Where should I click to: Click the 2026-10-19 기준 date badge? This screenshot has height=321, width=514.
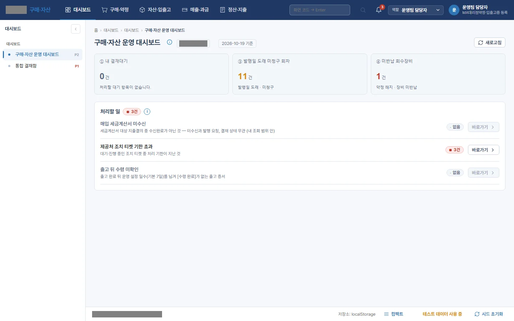coord(237,44)
